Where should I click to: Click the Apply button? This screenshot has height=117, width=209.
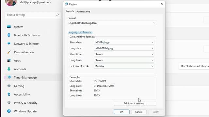click(x=156, y=112)
